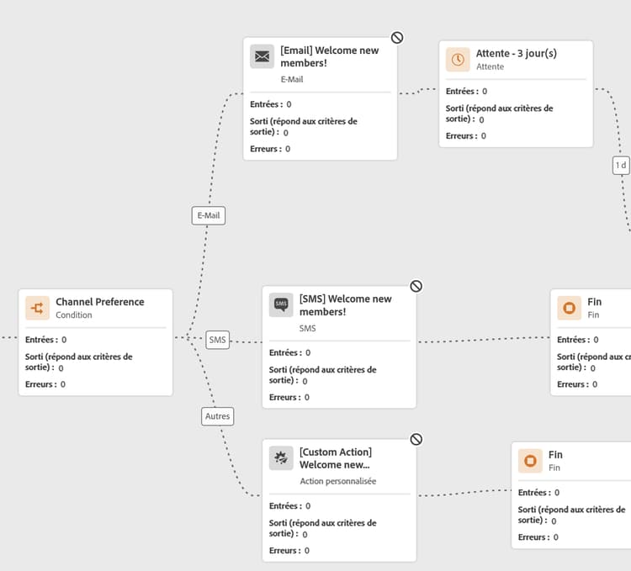Click the Custom Action burst icon
This screenshot has width=631, height=571.
(281, 457)
